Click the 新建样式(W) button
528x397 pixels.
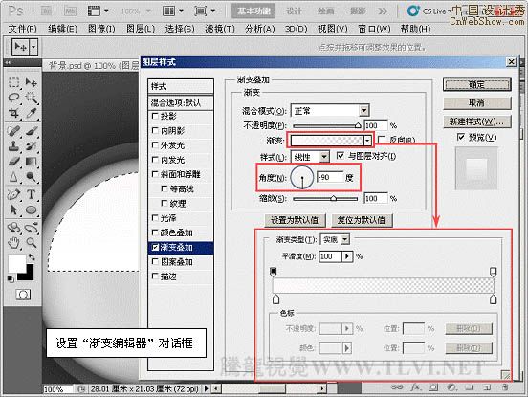point(476,121)
